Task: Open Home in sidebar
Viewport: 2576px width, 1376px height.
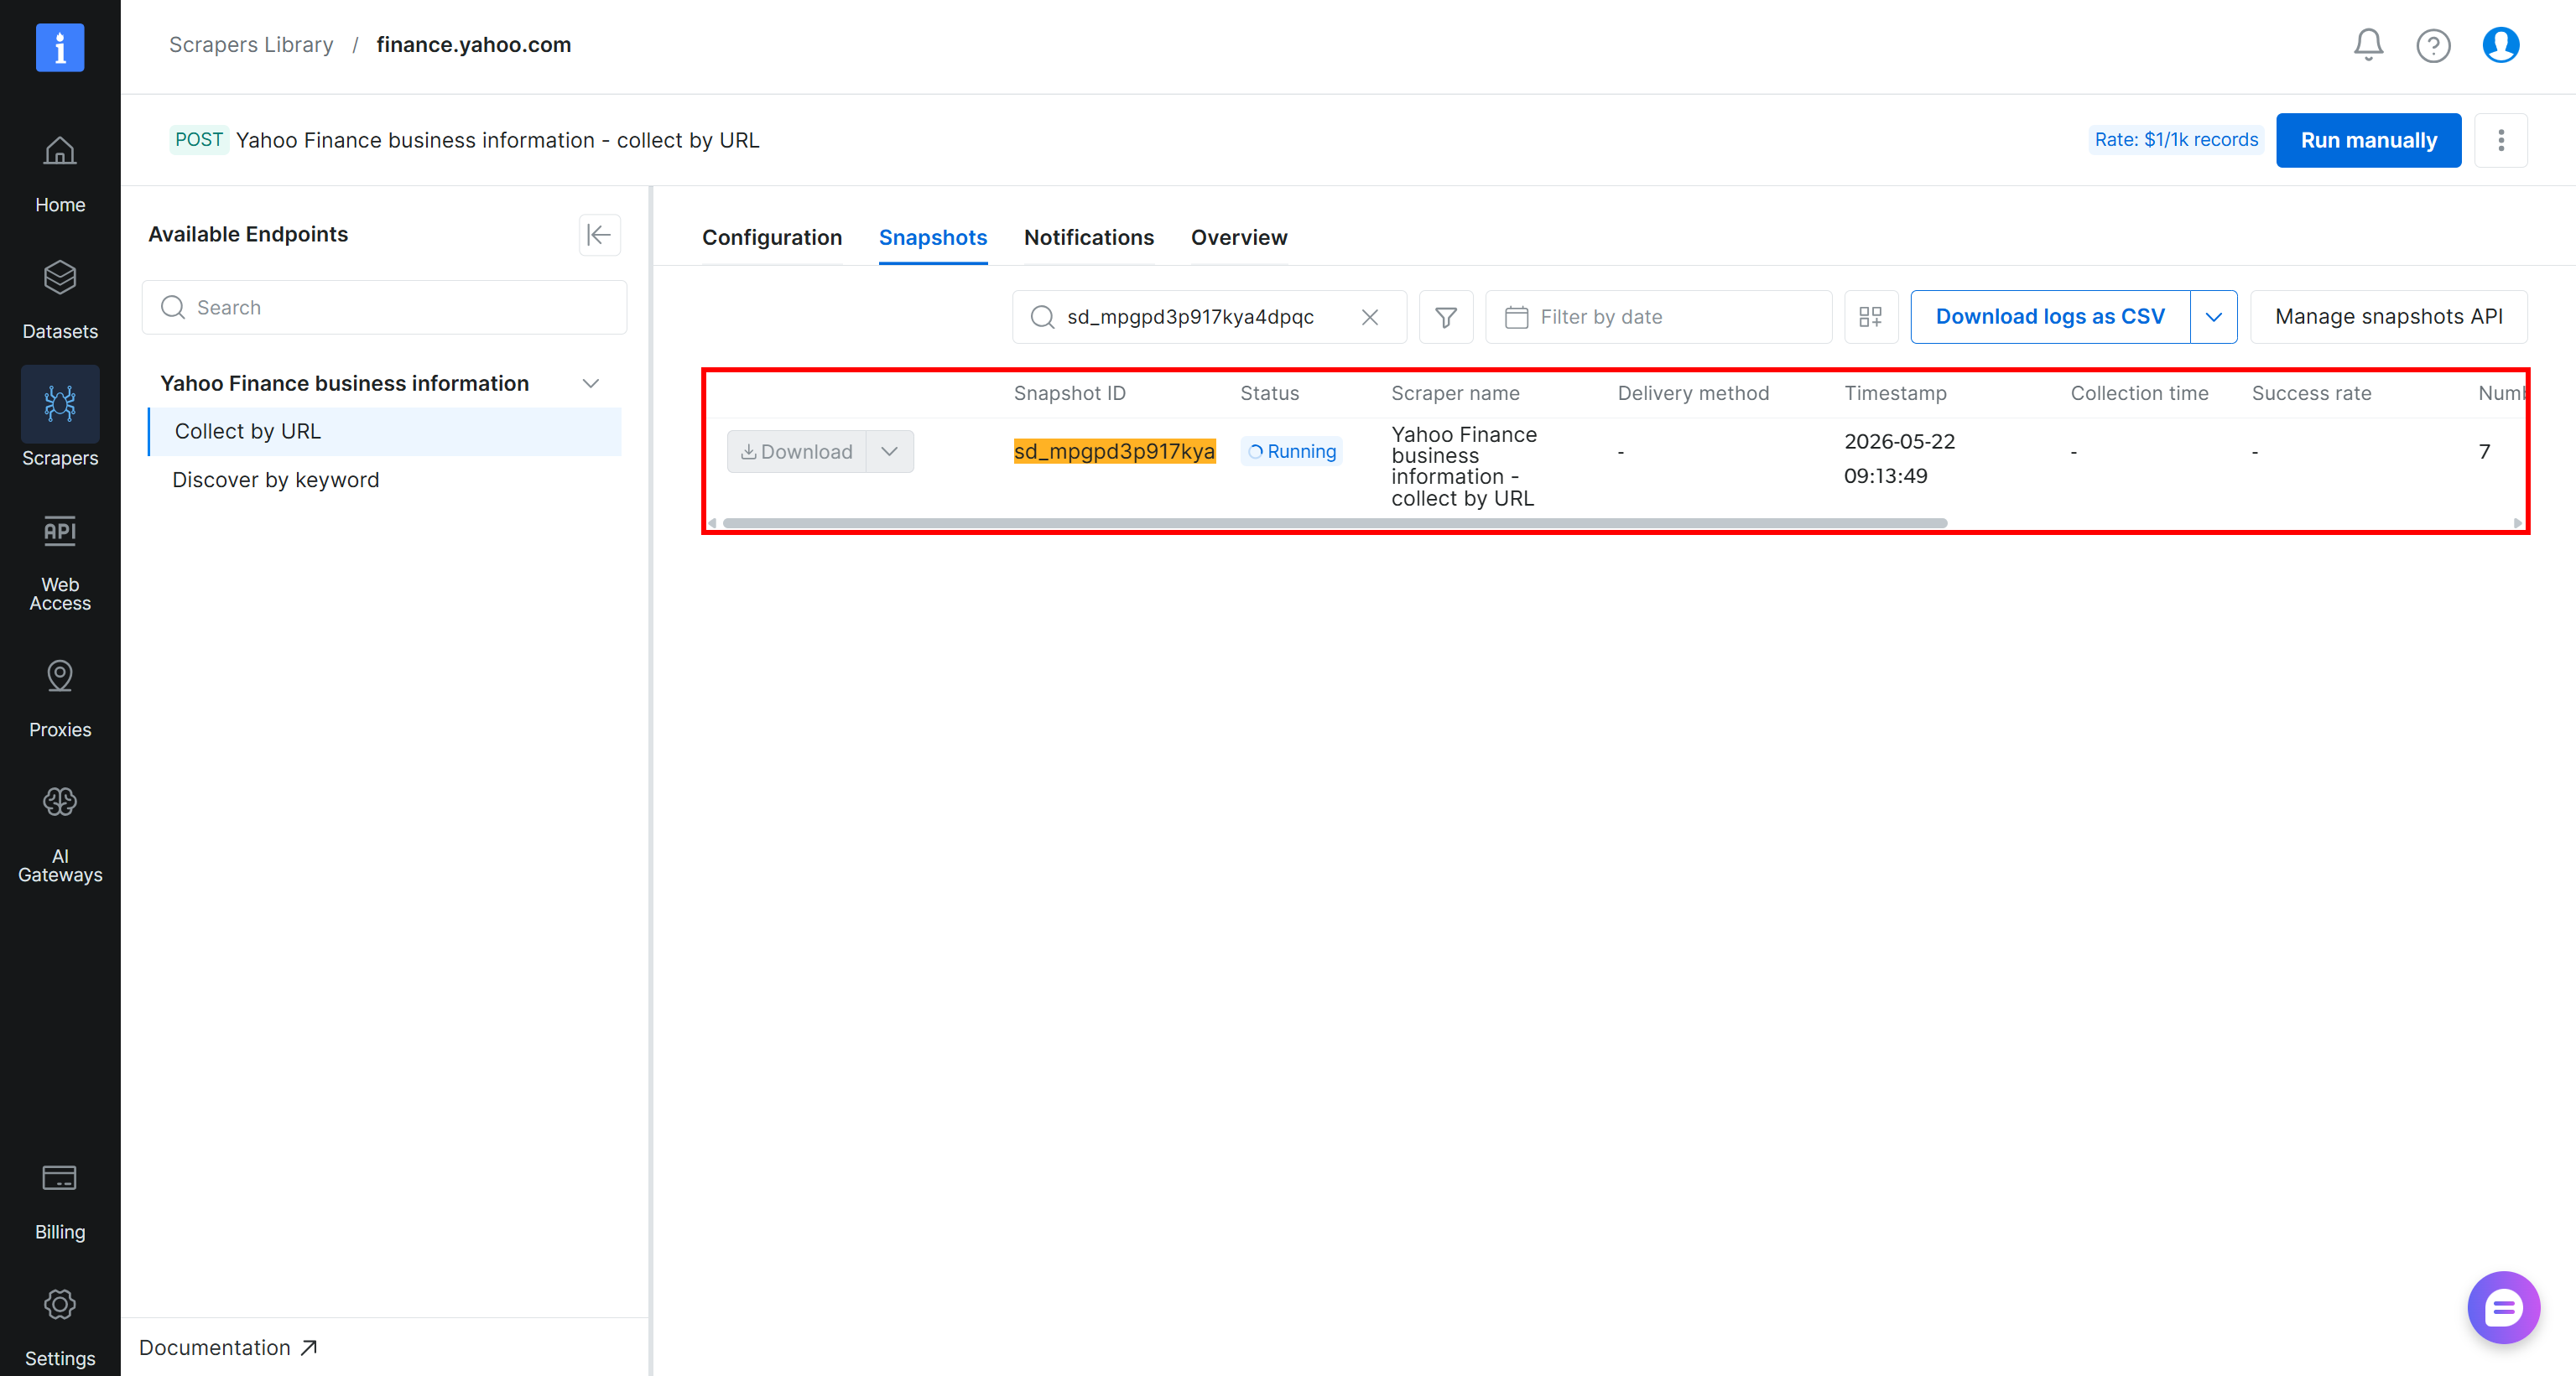Action: click(x=60, y=174)
